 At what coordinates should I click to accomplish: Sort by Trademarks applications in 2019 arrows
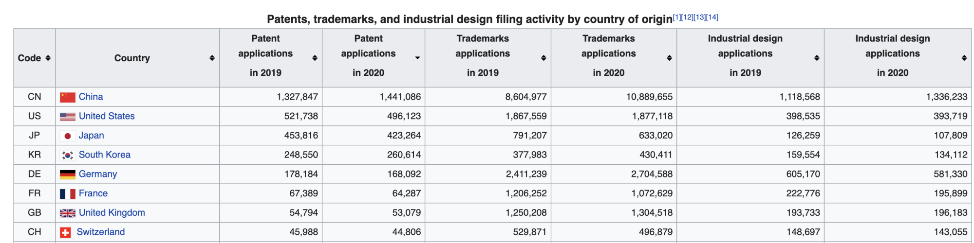pos(543,58)
